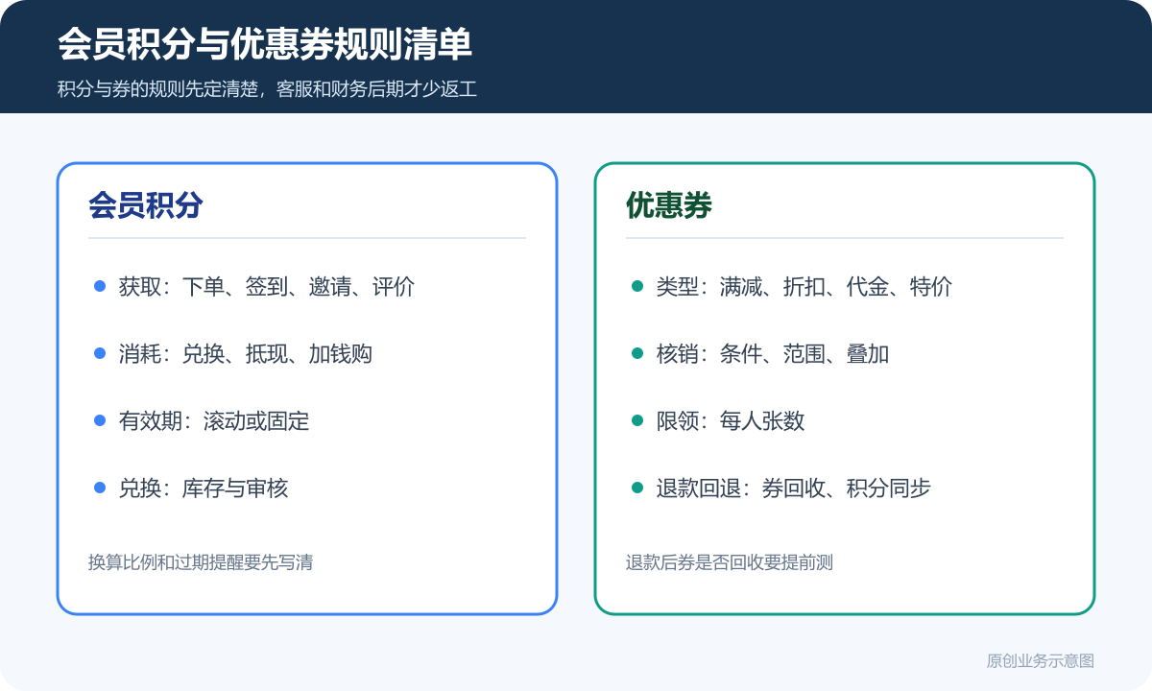The image size is (1152, 691).
Task: Click the line 兑换：库存与审核
Action: pos(204,488)
